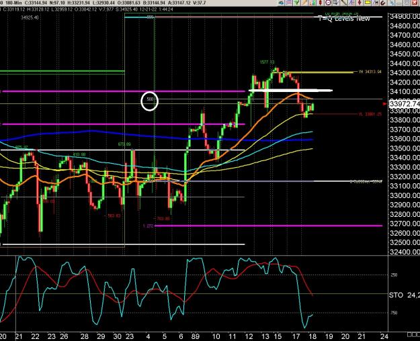
Task: Click the 34925.40 level label at top-left
Action: click(x=30, y=17)
